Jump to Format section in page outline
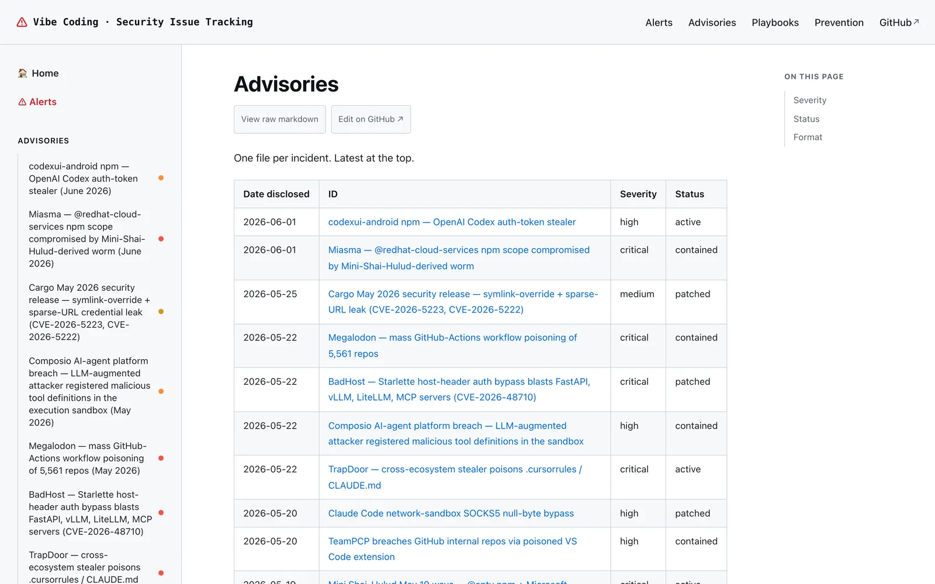The height and width of the screenshot is (584, 935). click(x=808, y=137)
